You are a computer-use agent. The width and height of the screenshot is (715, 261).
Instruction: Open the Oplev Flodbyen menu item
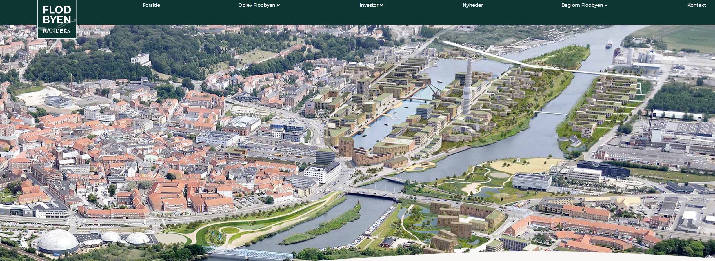pos(256,5)
